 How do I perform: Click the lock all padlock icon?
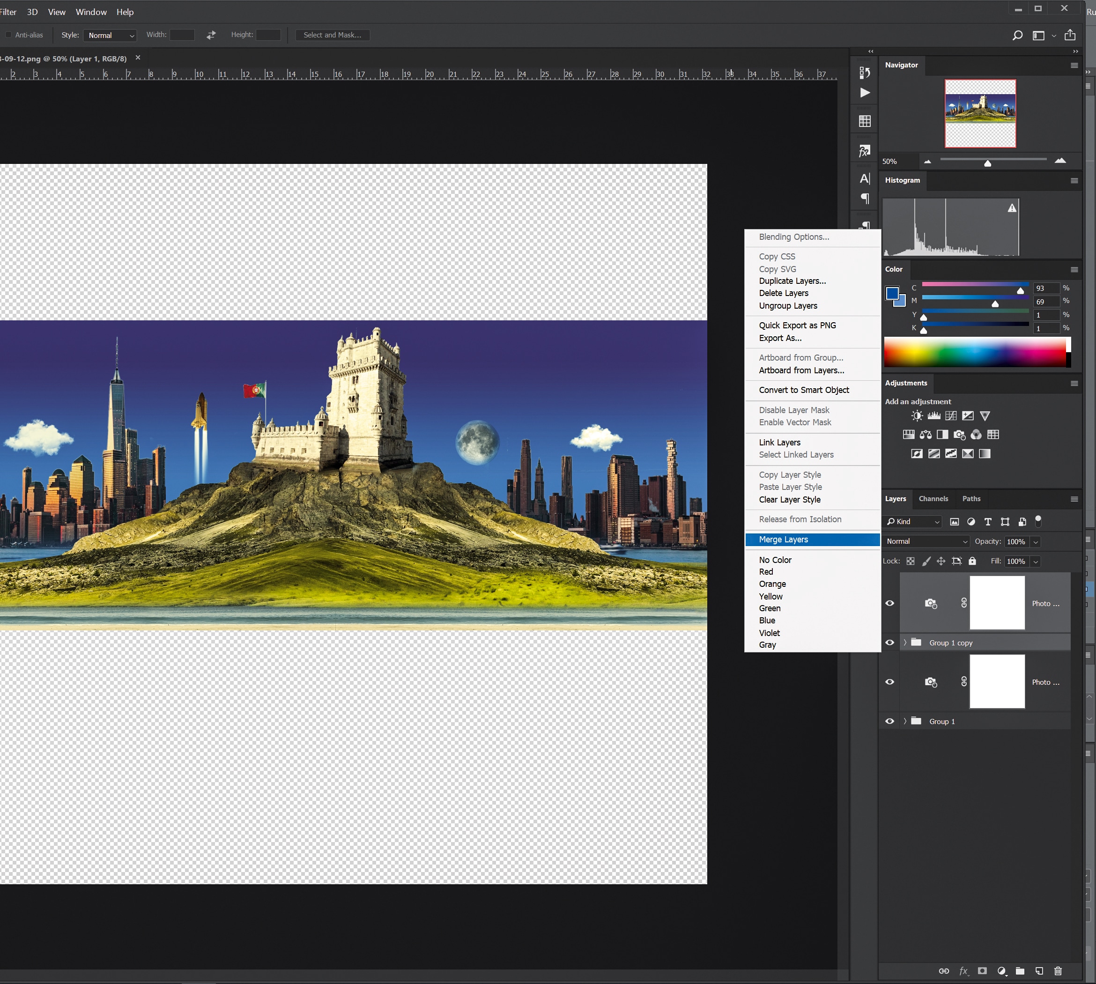point(972,561)
